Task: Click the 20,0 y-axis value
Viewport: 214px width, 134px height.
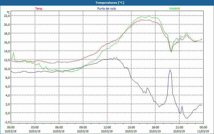Action: pyautogui.click(x=7, y=25)
